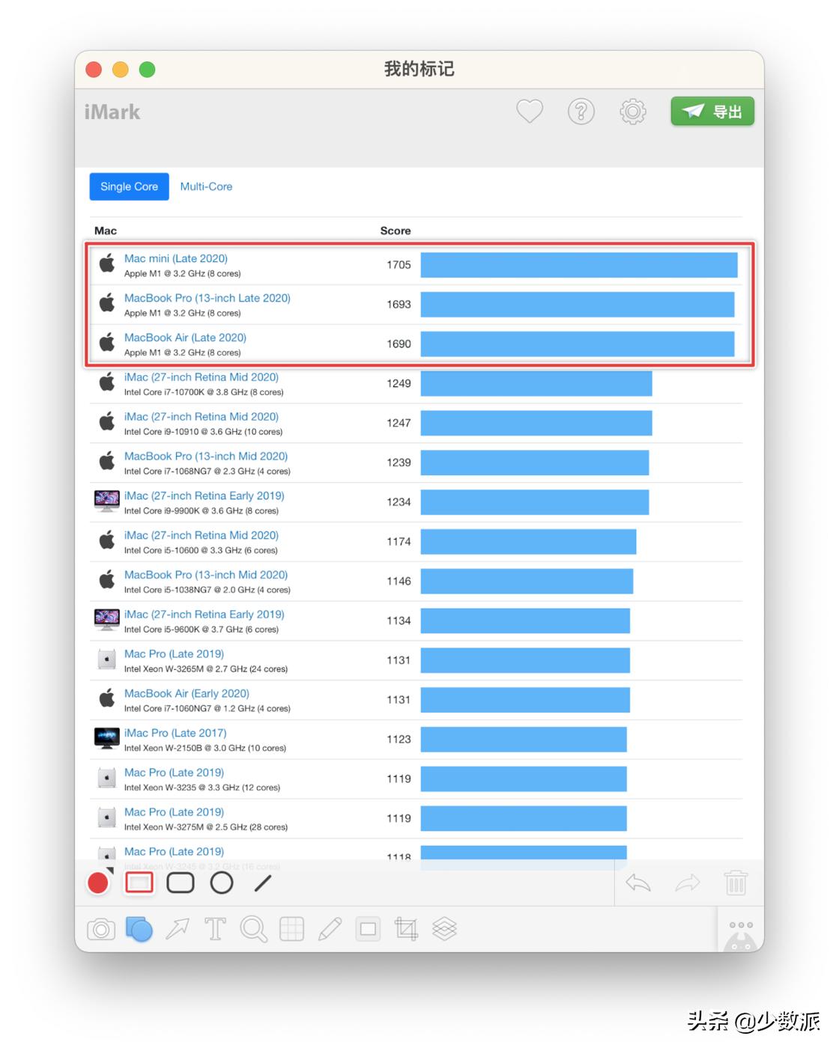Click the score value 1249
The width and height of the screenshot is (839, 1051).
tap(399, 383)
